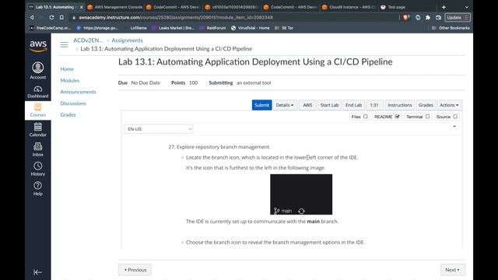The image size is (498, 280).
Task: Click the ACDv2EN breadcrumb link
Action: coord(88,40)
